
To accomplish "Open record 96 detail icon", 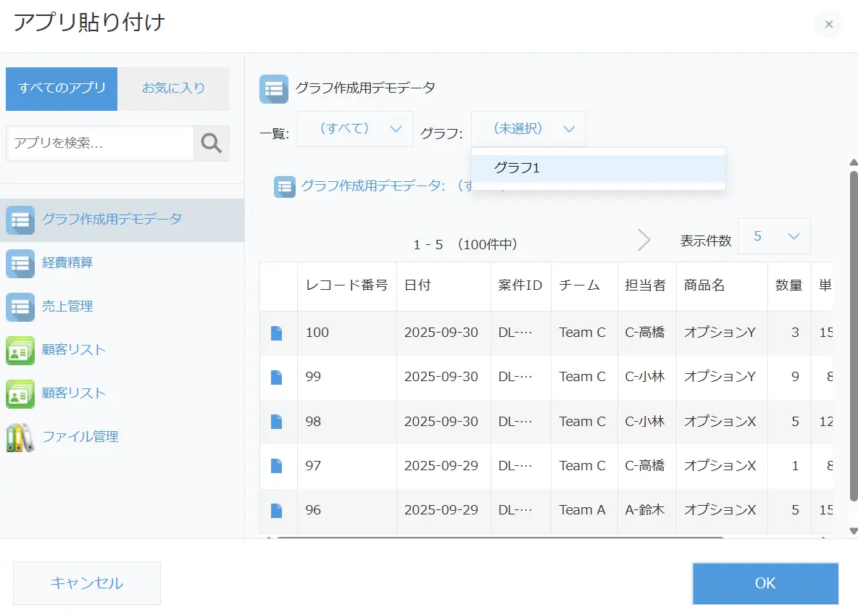I will [x=276, y=510].
